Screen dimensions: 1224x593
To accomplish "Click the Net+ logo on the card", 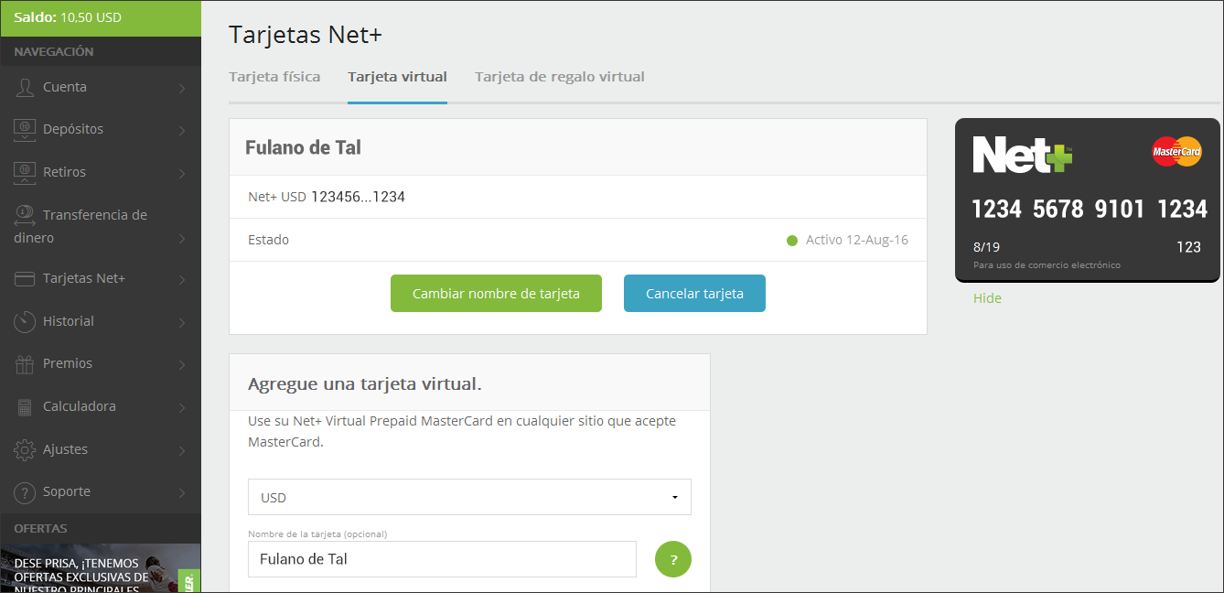I will (1022, 155).
